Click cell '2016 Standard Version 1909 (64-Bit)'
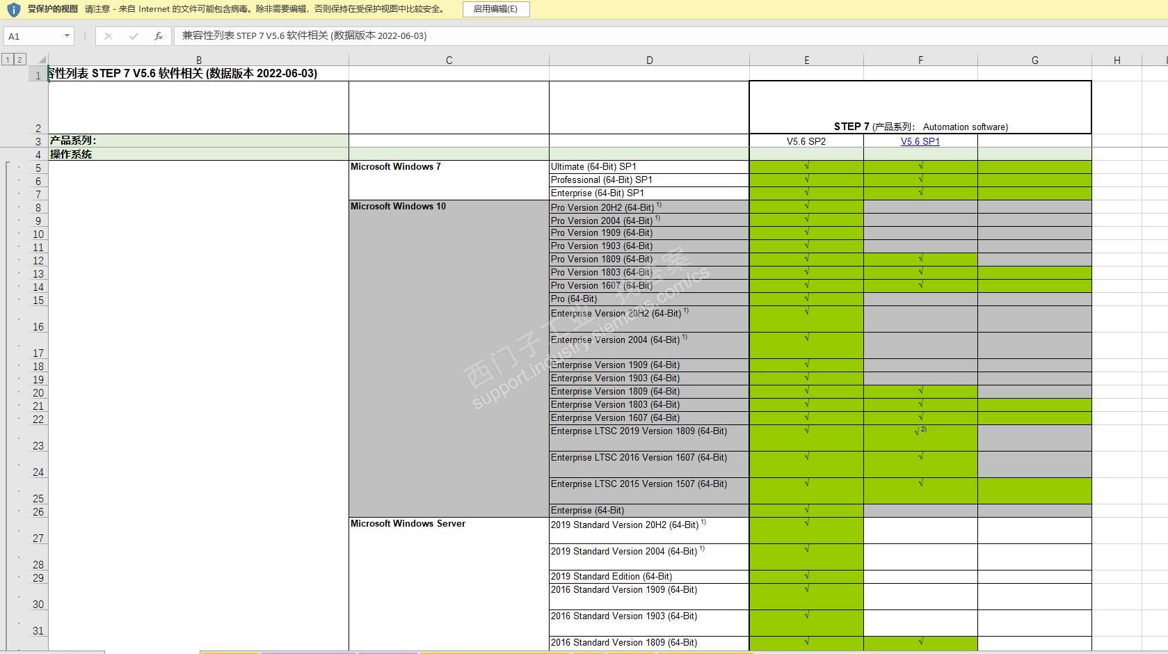Image resolution: width=1168 pixels, height=654 pixels. click(x=649, y=597)
